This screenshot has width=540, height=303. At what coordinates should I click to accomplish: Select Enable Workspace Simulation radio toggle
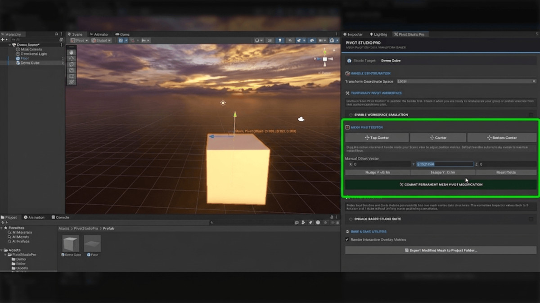pos(351,115)
